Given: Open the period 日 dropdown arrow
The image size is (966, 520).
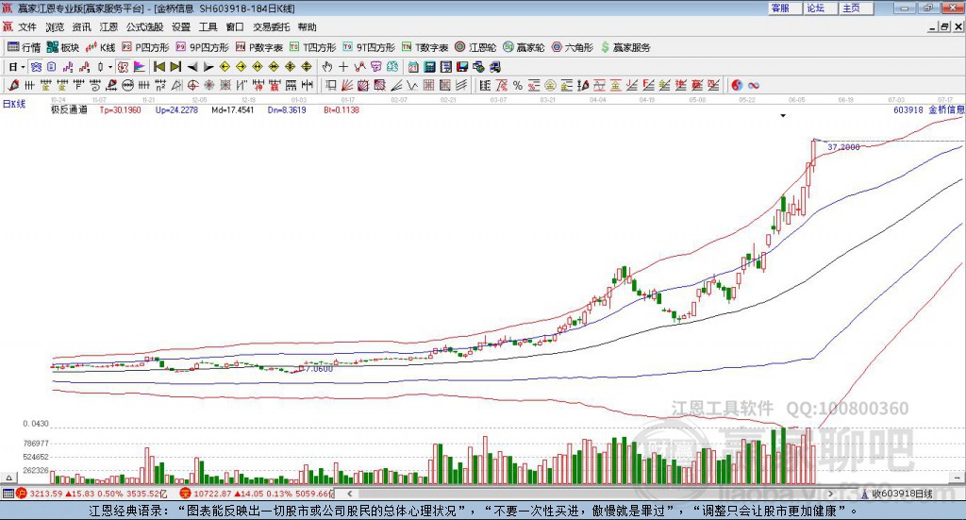Looking at the screenshot, I should [x=23, y=67].
